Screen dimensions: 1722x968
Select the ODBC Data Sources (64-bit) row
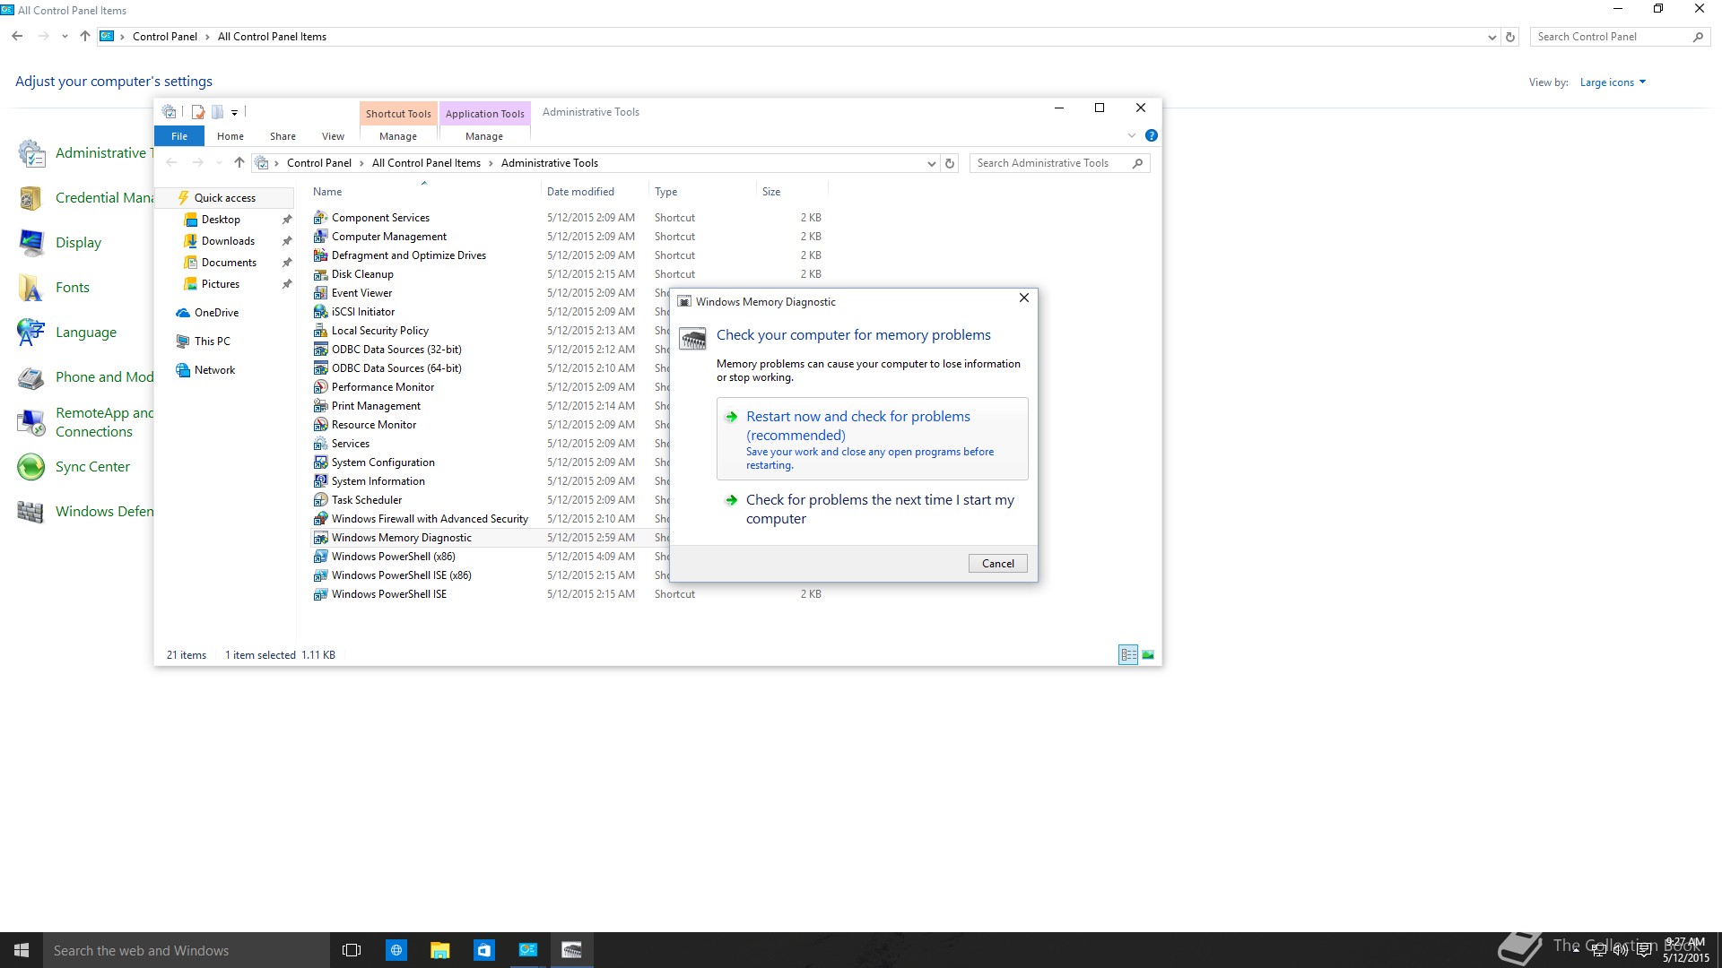tap(490, 368)
